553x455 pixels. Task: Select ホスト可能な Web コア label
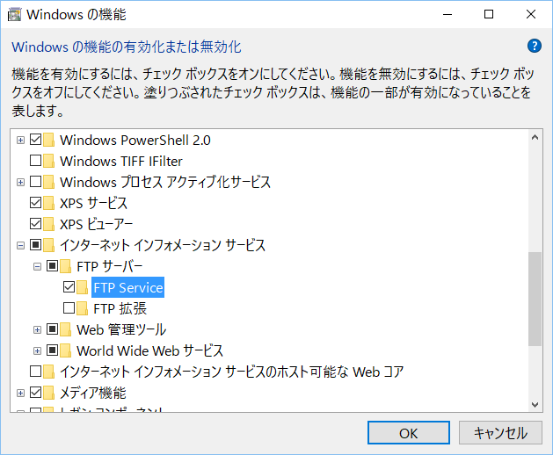[232, 372]
